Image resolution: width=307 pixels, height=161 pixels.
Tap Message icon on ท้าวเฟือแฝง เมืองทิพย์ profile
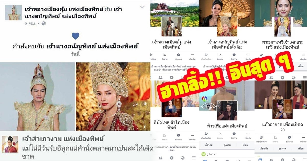pyautogui.click(x=234, y=135)
